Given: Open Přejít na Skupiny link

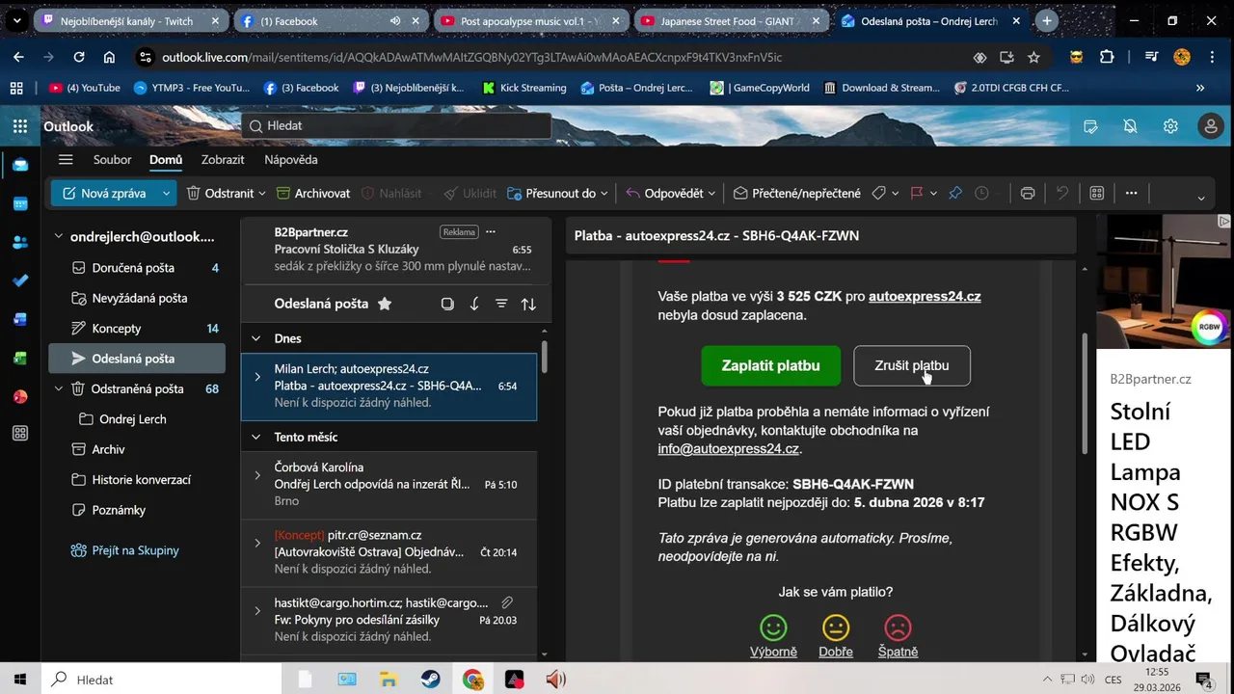Looking at the screenshot, I should (x=136, y=550).
